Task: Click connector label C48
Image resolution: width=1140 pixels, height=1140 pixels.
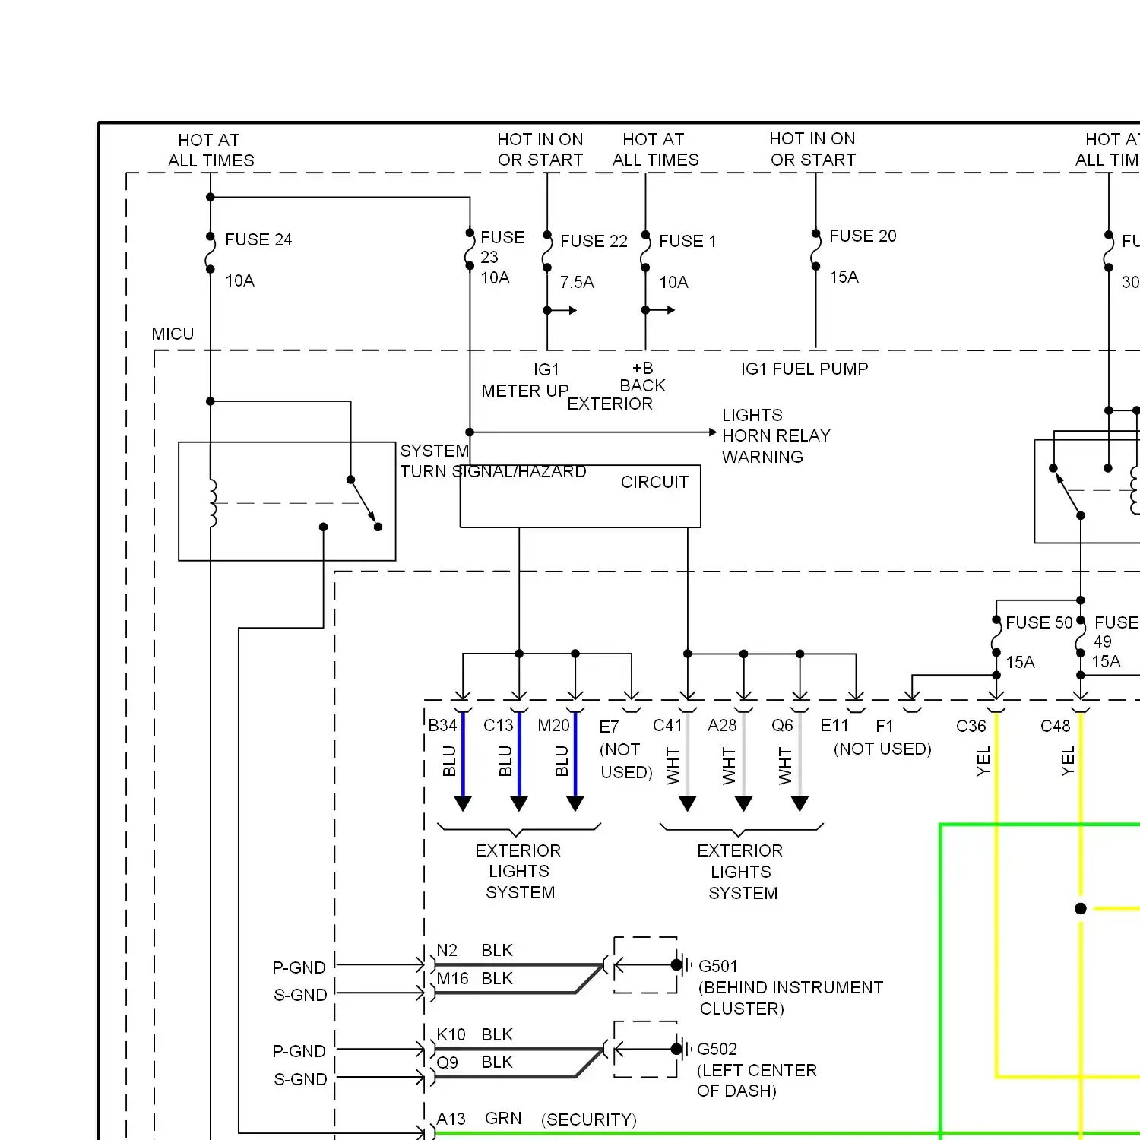Action: click(1055, 726)
